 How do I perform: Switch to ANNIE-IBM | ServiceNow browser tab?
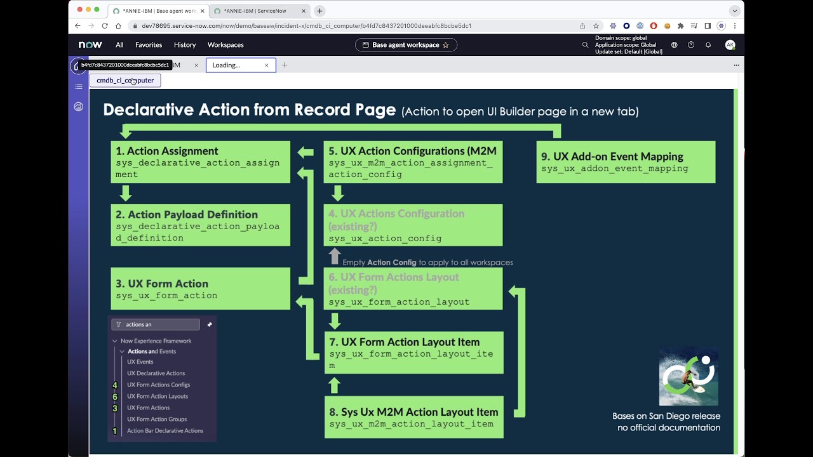pyautogui.click(x=260, y=11)
